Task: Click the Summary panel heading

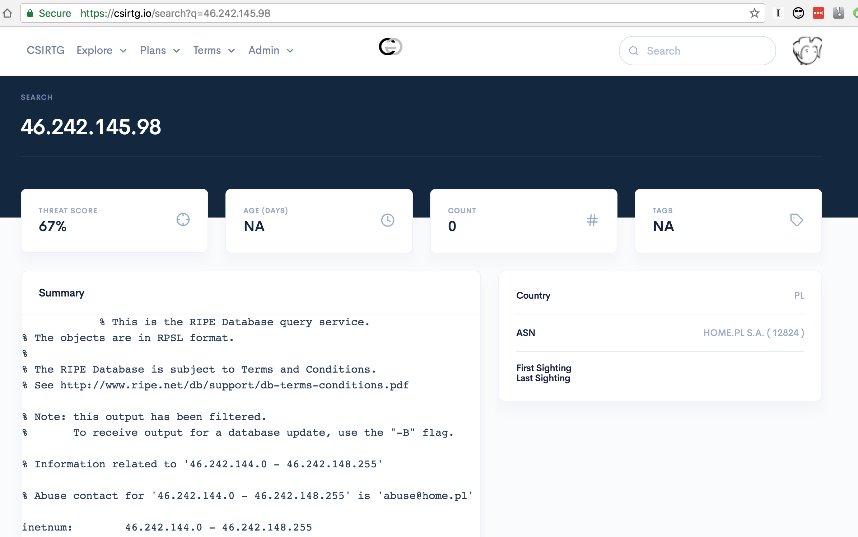Action: coord(61,293)
